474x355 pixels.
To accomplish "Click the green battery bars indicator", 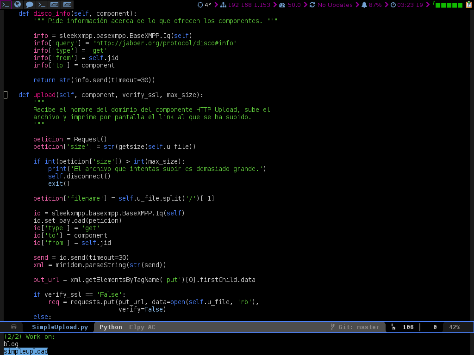I will click(x=449, y=5).
